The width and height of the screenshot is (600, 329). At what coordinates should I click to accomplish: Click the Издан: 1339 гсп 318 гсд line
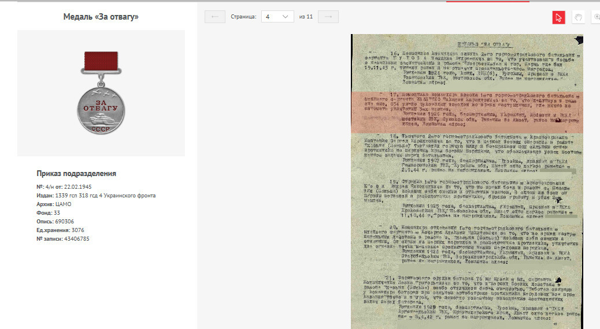[x=96, y=196]
